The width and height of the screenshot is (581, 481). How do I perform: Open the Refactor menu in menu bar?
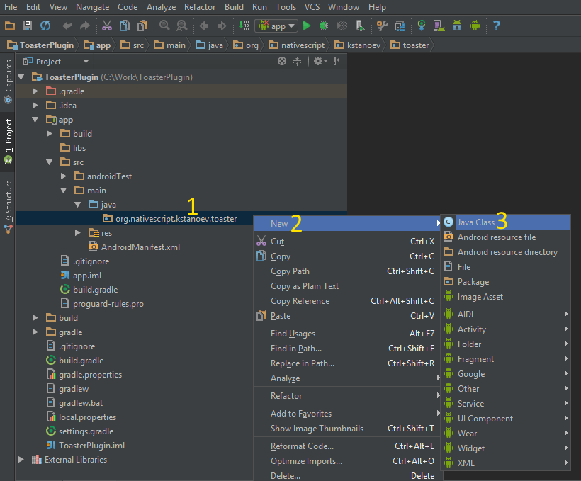point(199,7)
